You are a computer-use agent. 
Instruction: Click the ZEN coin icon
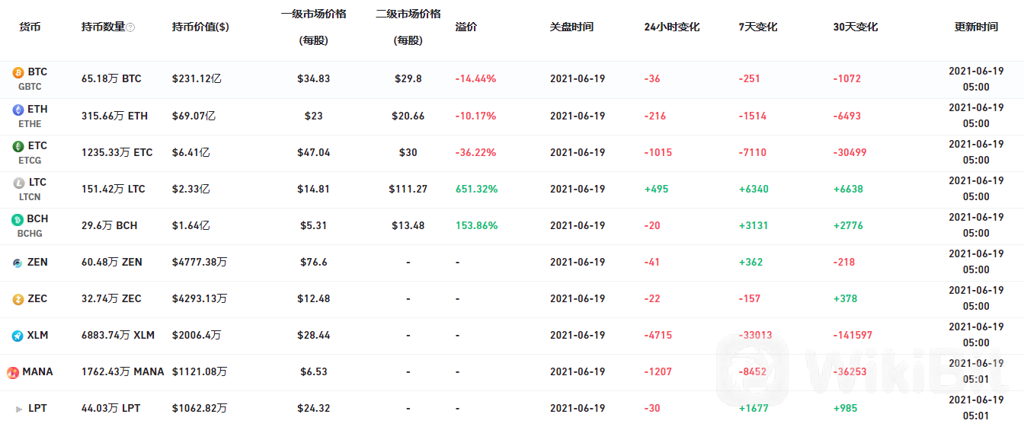point(18,263)
